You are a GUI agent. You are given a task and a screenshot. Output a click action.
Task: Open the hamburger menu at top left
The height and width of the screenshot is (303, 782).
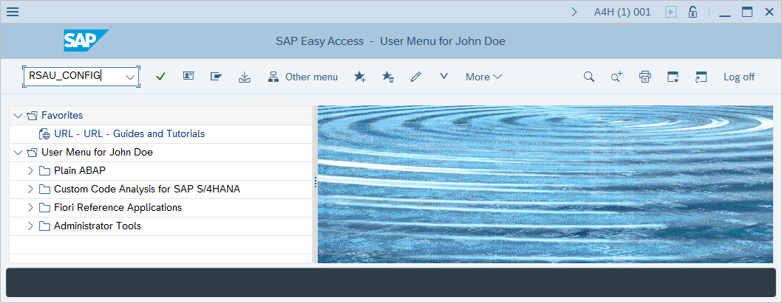coord(13,12)
